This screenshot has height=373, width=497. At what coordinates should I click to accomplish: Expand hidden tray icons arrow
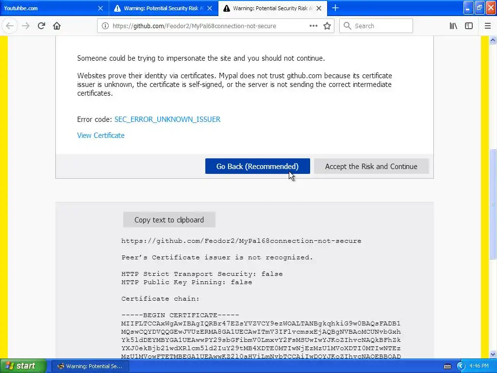461,366
